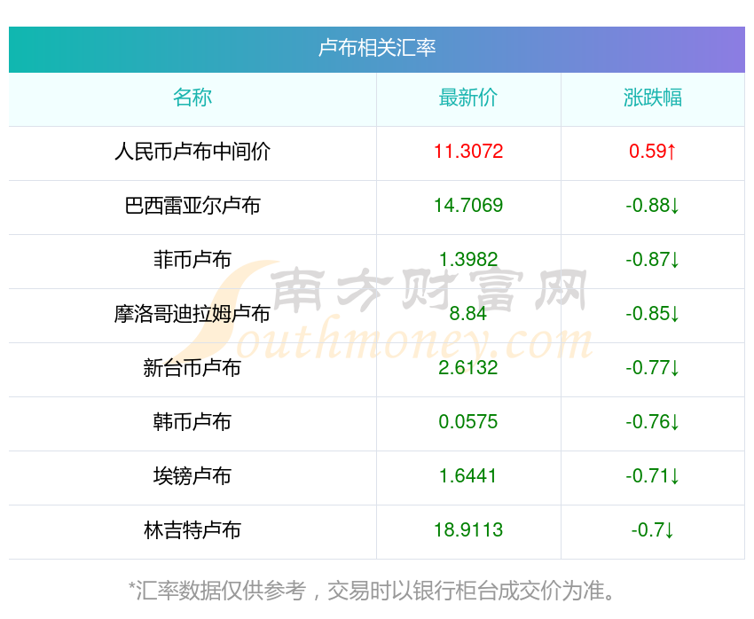Click the price 8.84
Viewport: 754px width, 619px height.
coord(467,314)
